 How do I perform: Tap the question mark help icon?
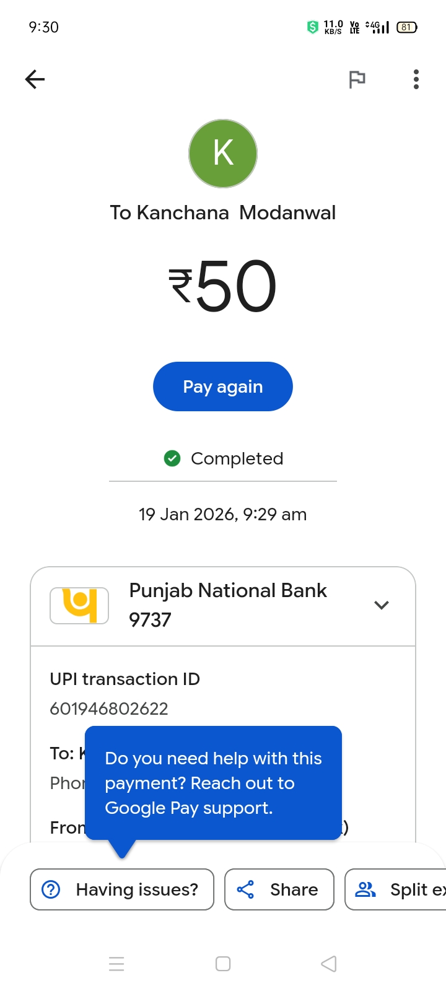point(51,889)
